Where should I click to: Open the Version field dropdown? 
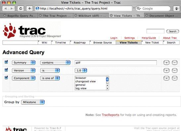(x=23, y=71)
